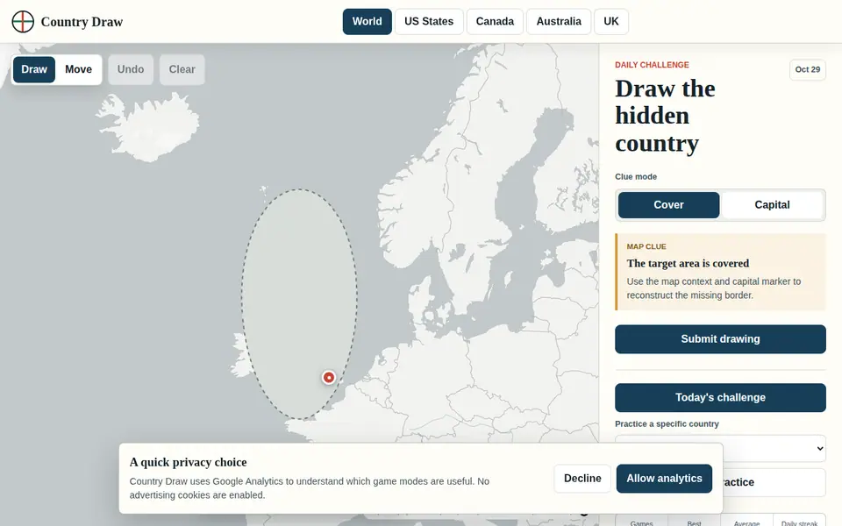Switch to the Canada tab
This screenshot has height=526, width=842.
coord(495,21)
